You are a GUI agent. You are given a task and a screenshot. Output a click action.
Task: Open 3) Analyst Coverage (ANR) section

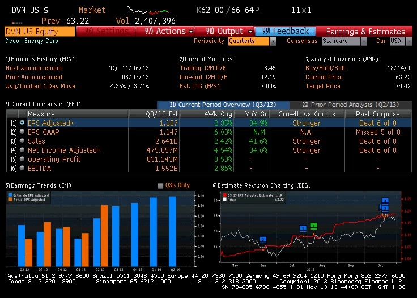[342, 59]
